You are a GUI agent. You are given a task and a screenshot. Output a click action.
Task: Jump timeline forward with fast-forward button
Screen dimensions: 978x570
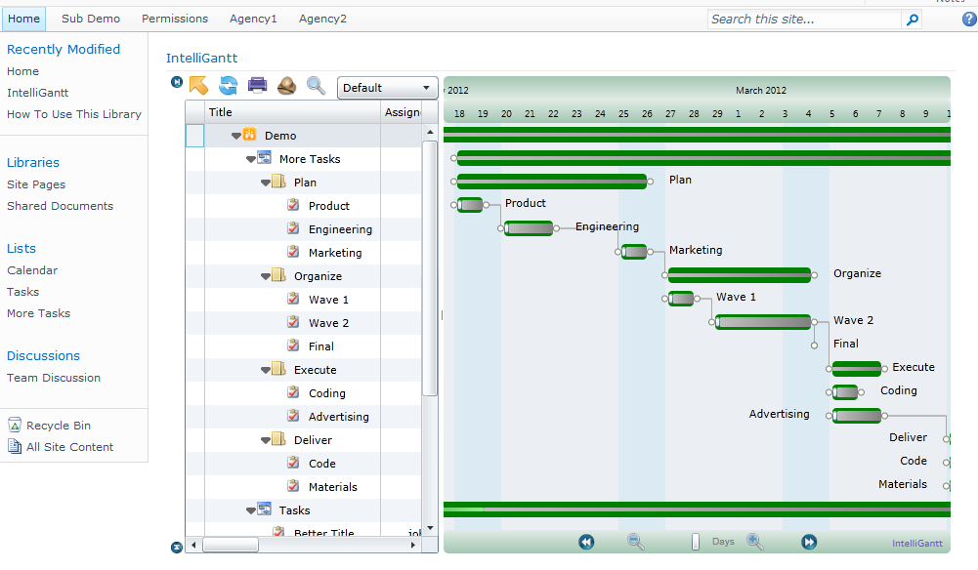[809, 542]
